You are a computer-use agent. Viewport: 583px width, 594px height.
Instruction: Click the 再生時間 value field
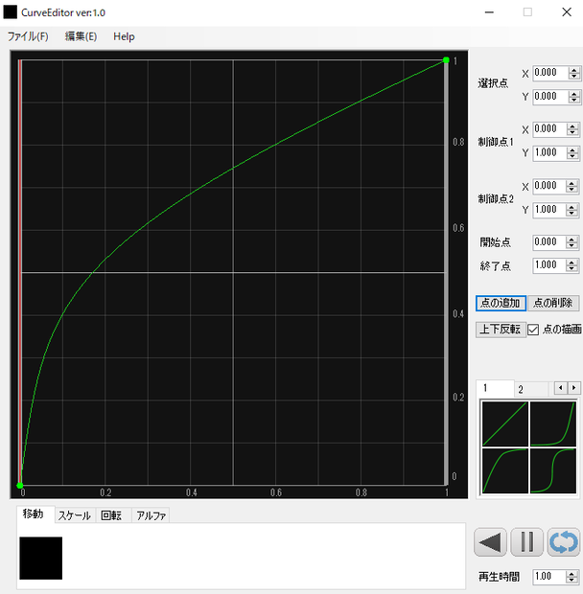coord(549,577)
